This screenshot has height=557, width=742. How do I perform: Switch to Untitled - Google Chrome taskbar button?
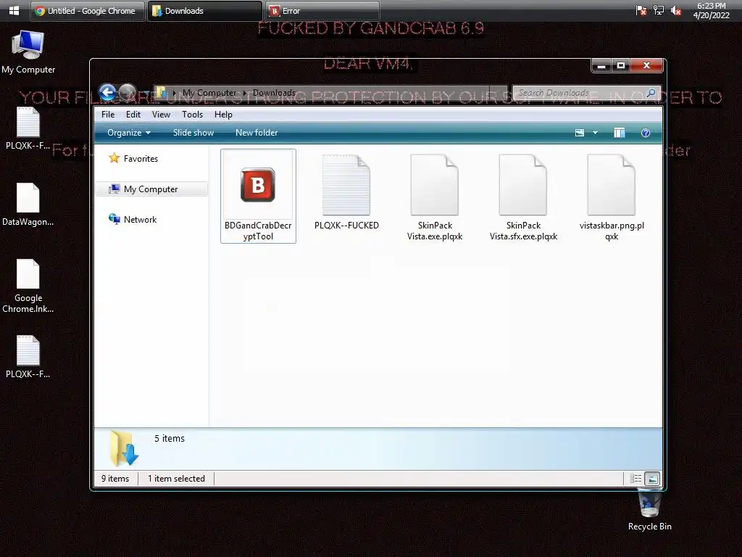coord(86,10)
